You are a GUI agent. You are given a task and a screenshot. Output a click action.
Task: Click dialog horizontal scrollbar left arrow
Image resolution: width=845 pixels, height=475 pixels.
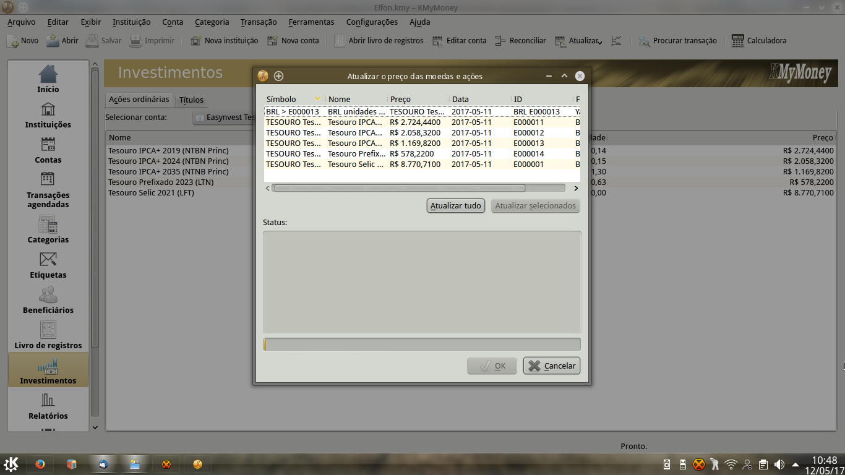click(268, 189)
